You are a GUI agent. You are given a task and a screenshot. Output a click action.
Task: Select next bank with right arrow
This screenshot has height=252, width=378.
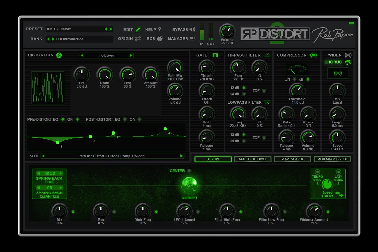click(x=53, y=39)
